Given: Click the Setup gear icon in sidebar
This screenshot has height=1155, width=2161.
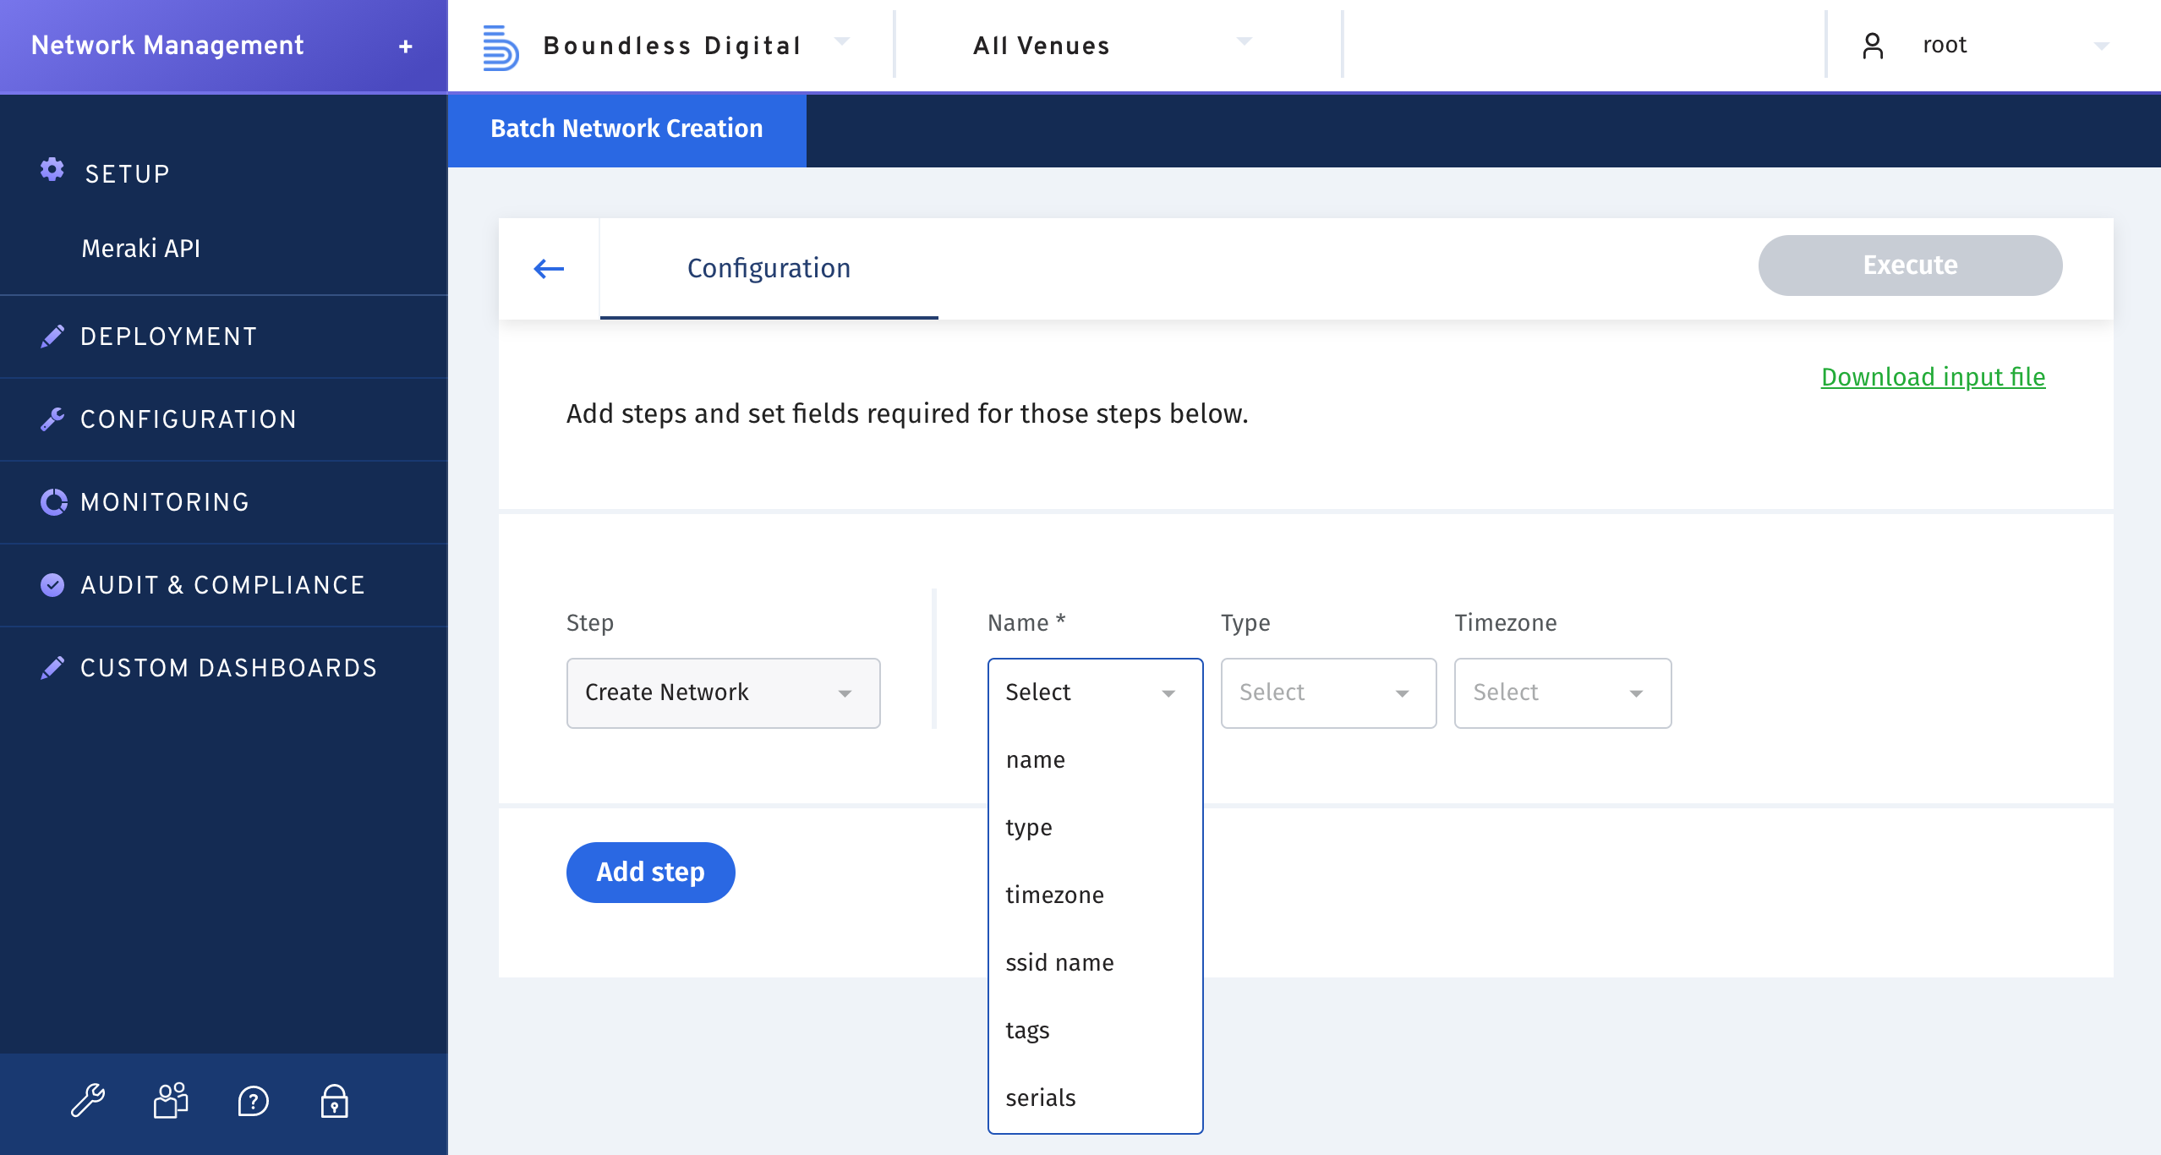Looking at the screenshot, I should [x=52, y=172].
